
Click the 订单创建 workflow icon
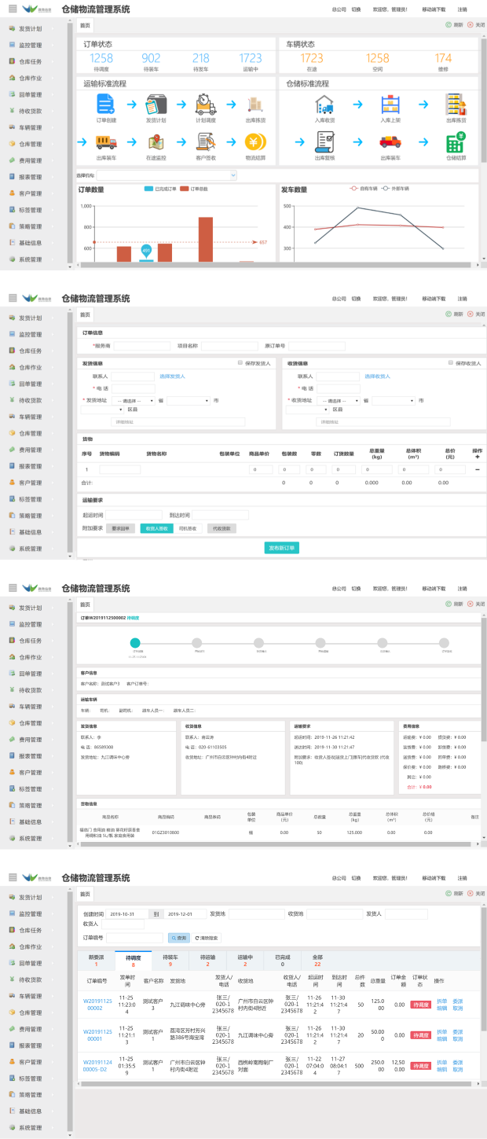pos(105,103)
